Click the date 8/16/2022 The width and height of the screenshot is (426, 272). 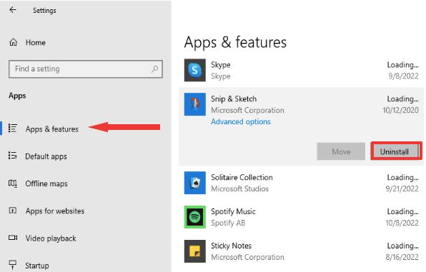click(402, 257)
